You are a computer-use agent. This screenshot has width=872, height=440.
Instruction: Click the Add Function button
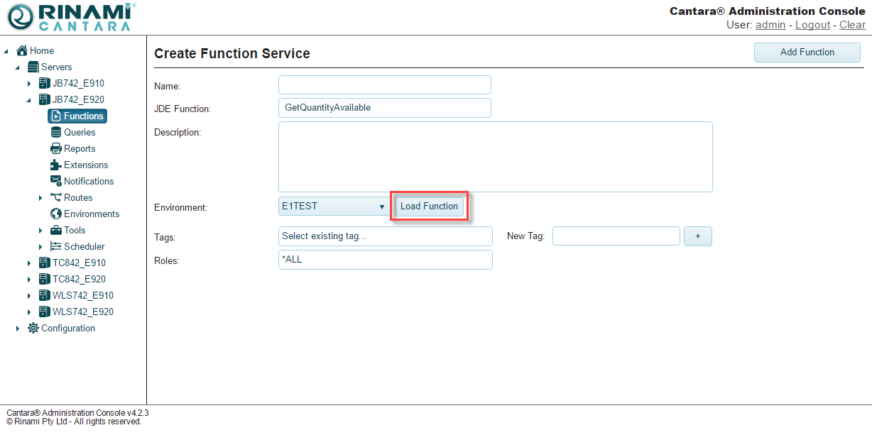(x=807, y=52)
